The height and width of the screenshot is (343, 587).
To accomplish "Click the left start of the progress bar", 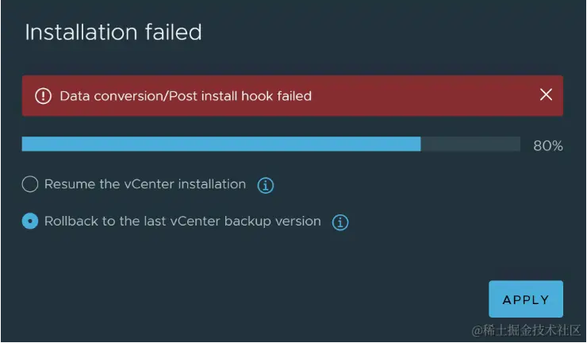I will pyautogui.click(x=26, y=144).
